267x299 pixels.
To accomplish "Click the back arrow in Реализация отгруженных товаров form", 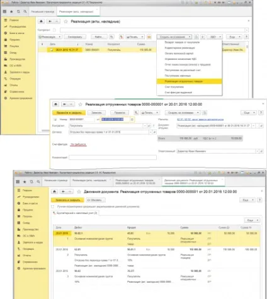I will pos(65,104).
